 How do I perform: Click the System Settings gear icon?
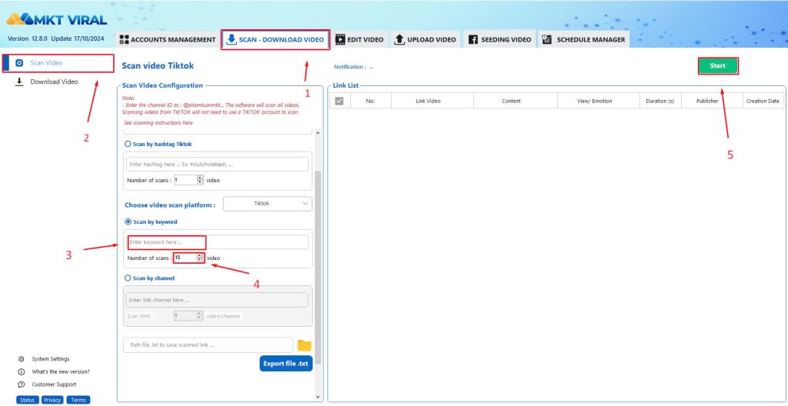[x=21, y=359]
